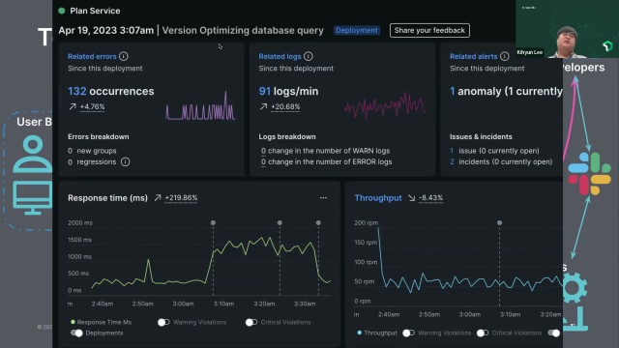Image resolution: width=619 pixels, height=348 pixels.
Task: Click the info icon beside Related logs
Action: [x=309, y=56]
